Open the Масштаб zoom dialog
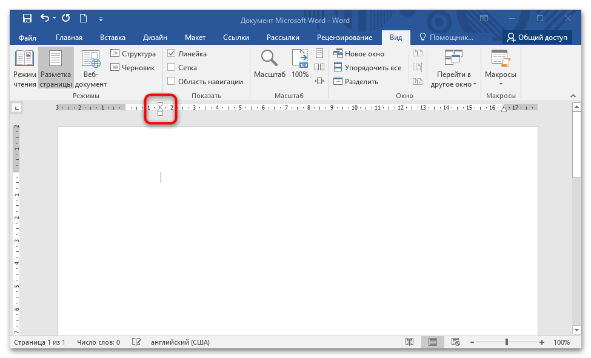The image size is (591, 358). pyautogui.click(x=270, y=64)
